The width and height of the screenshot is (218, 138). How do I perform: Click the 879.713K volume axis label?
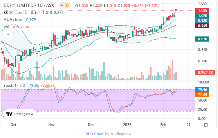(x=204, y=72)
